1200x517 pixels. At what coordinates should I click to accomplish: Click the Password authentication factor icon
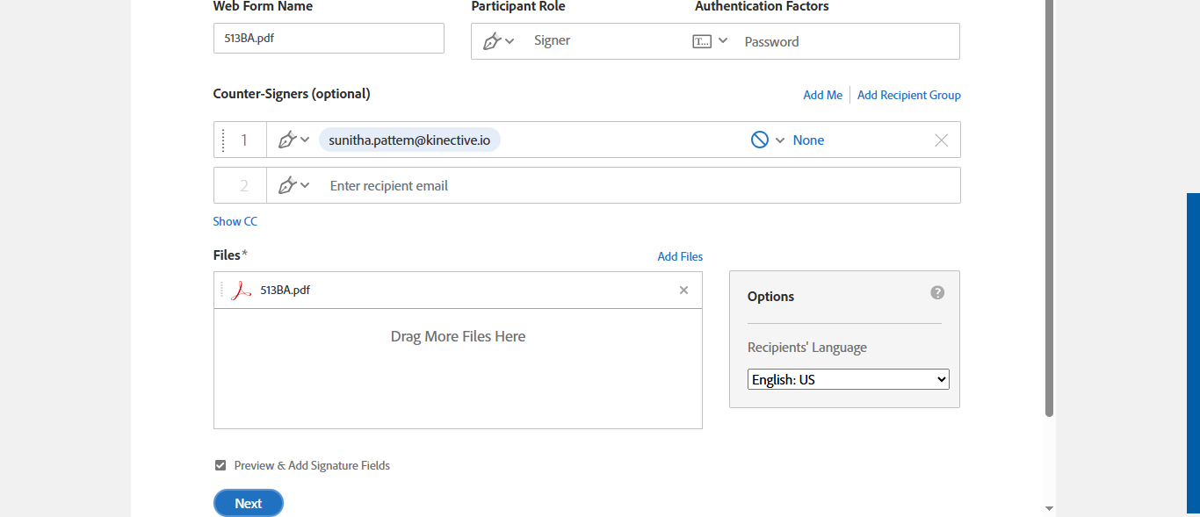tap(702, 41)
